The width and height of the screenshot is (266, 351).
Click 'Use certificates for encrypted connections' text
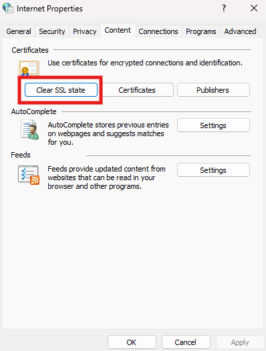pos(145,63)
